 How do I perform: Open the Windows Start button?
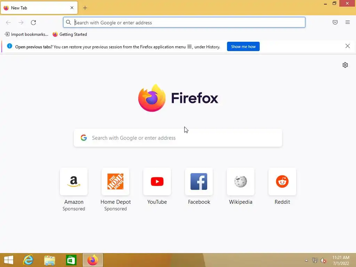pyautogui.click(x=9, y=260)
